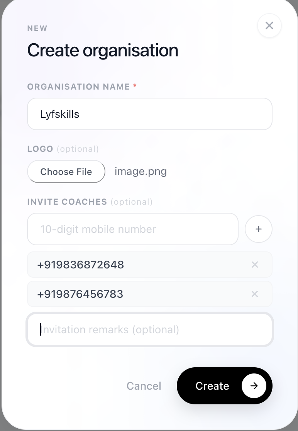Click the NEW text above heading

tap(37, 28)
